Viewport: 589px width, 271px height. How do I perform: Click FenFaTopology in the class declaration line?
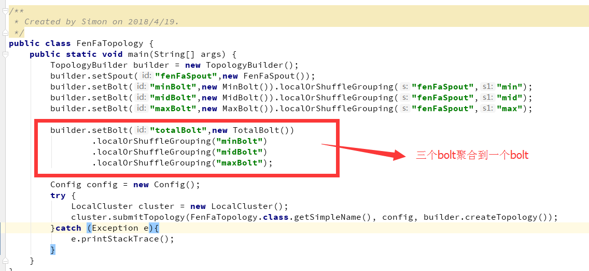click(110, 43)
